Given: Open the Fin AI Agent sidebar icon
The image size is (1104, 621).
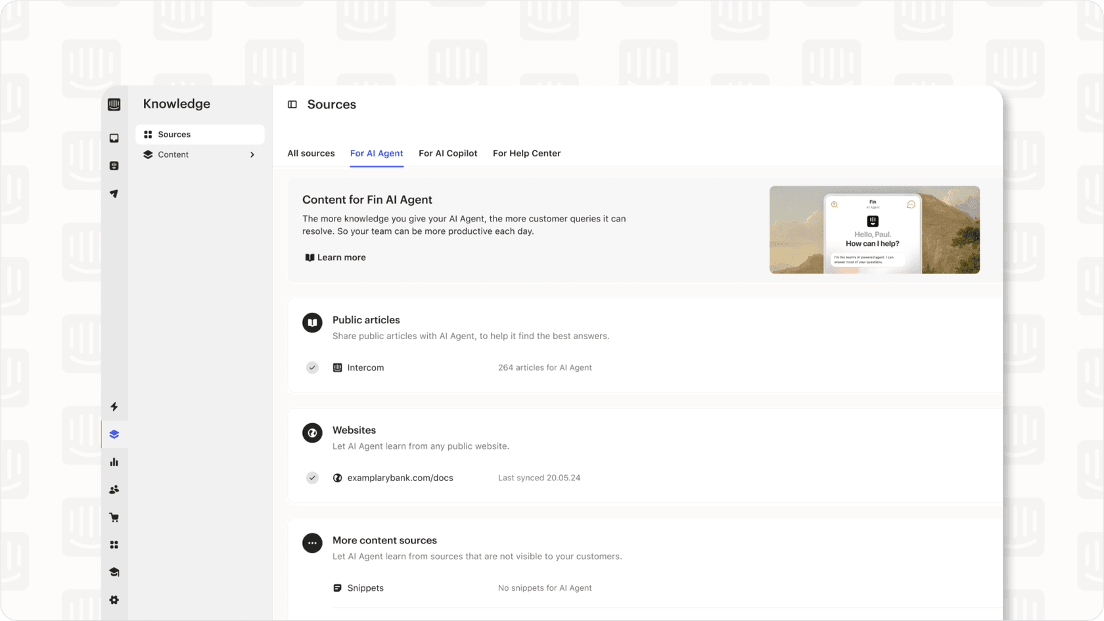Looking at the screenshot, I should pos(114,166).
